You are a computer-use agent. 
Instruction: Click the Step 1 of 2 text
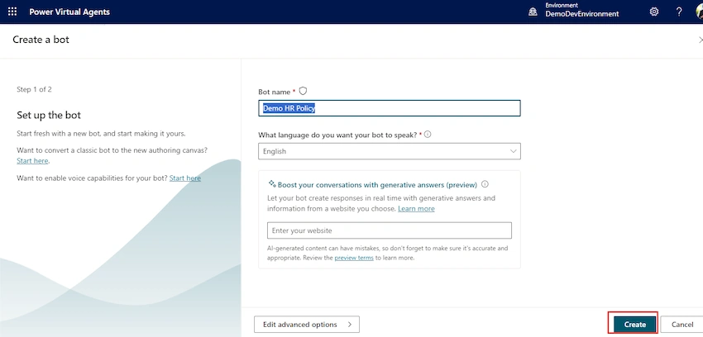[x=34, y=89]
